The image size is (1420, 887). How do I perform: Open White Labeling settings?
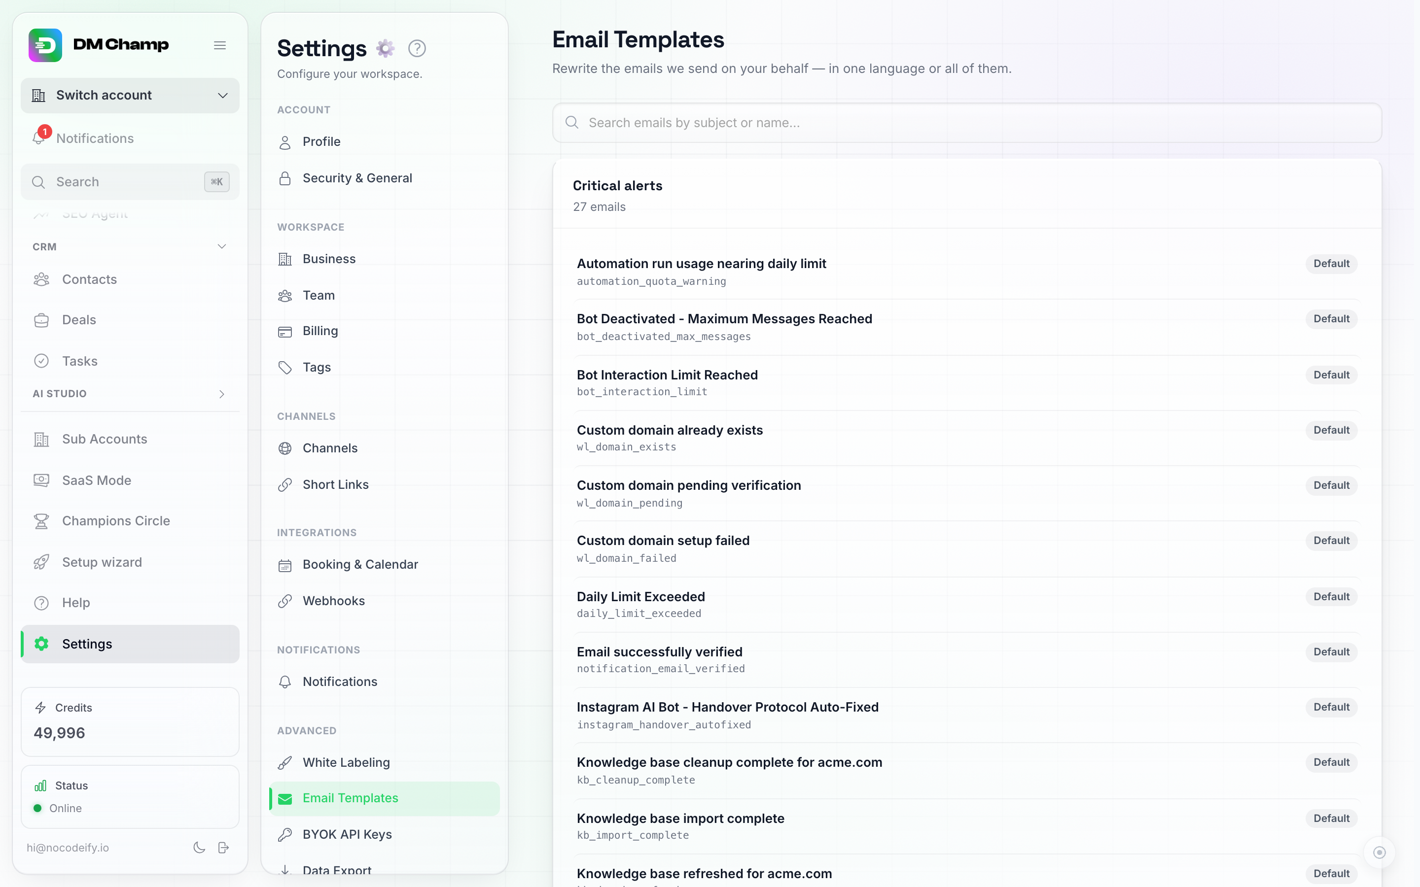coord(385,762)
